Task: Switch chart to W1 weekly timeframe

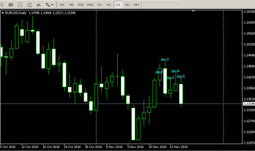Action: tap(127, 5)
